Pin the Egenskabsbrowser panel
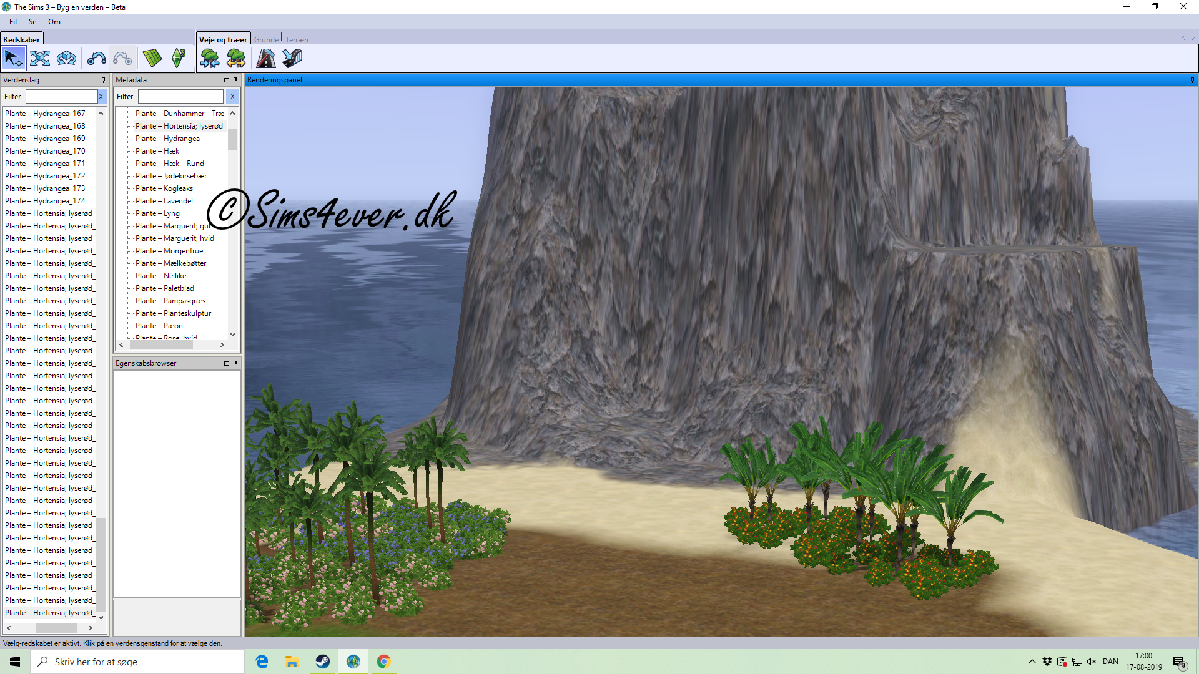Screen dimensions: 1199x674 [235, 363]
